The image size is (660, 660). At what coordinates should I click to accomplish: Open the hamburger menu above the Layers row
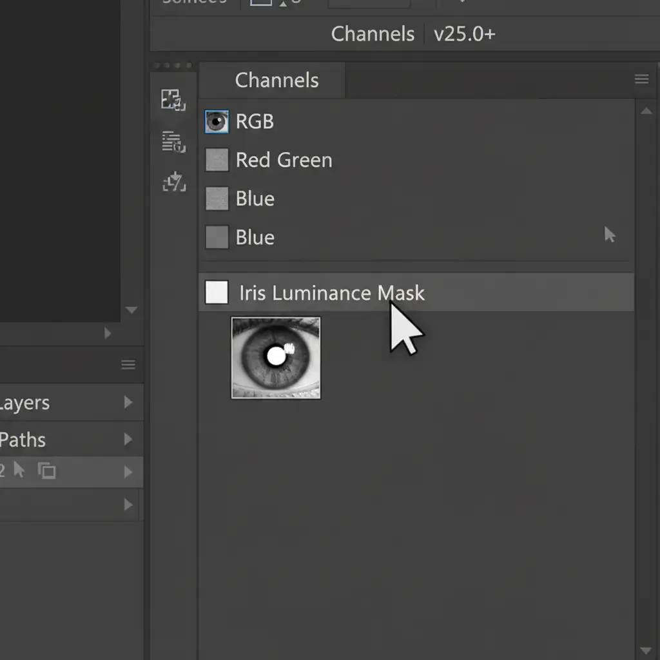click(x=128, y=365)
